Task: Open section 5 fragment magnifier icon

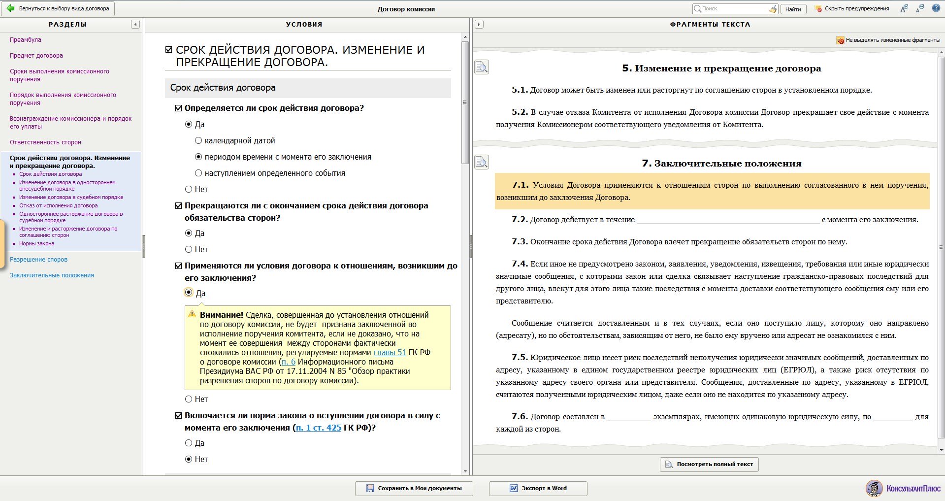Action: [x=482, y=67]
